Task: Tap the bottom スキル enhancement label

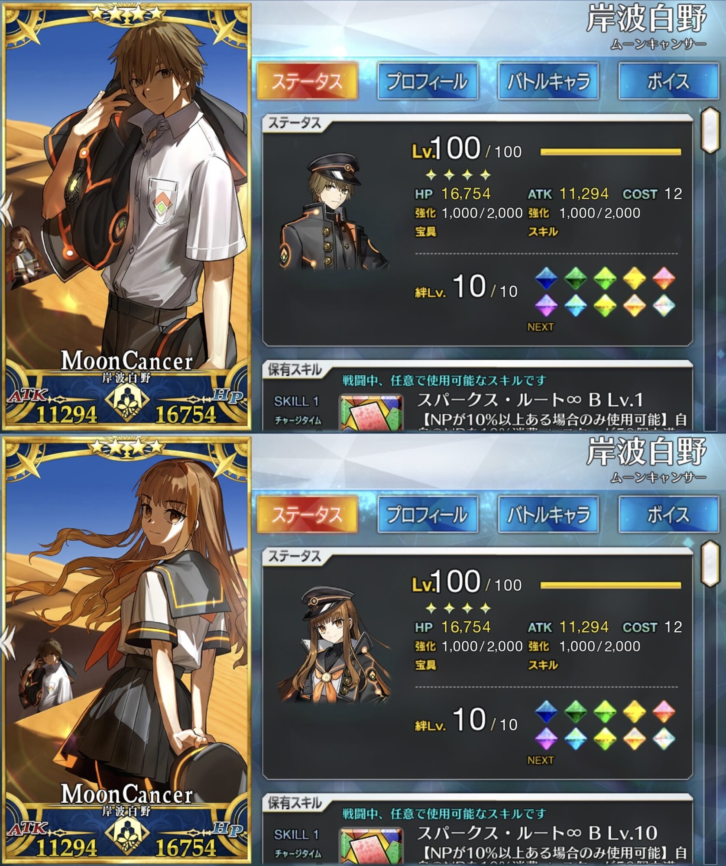Action: tap(543, 665)
